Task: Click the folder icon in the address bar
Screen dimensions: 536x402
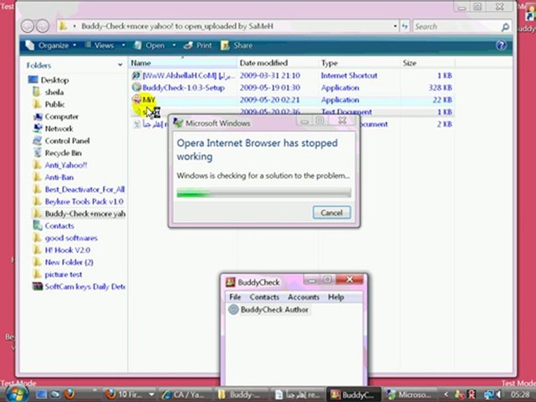Action: [x=63, y=26]
